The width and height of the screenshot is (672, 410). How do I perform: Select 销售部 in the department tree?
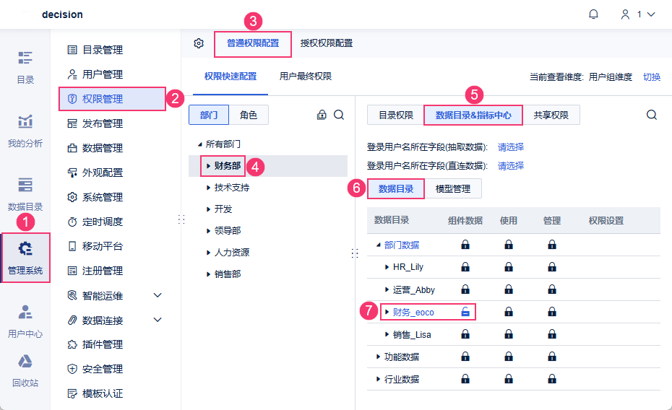(228, 274)
